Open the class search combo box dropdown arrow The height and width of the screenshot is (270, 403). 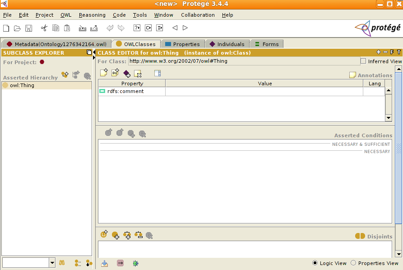point(52,263)
